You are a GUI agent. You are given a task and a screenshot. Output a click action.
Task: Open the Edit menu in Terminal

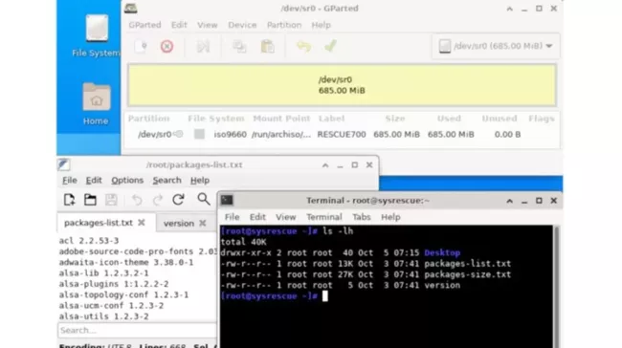tap(257, 217)
